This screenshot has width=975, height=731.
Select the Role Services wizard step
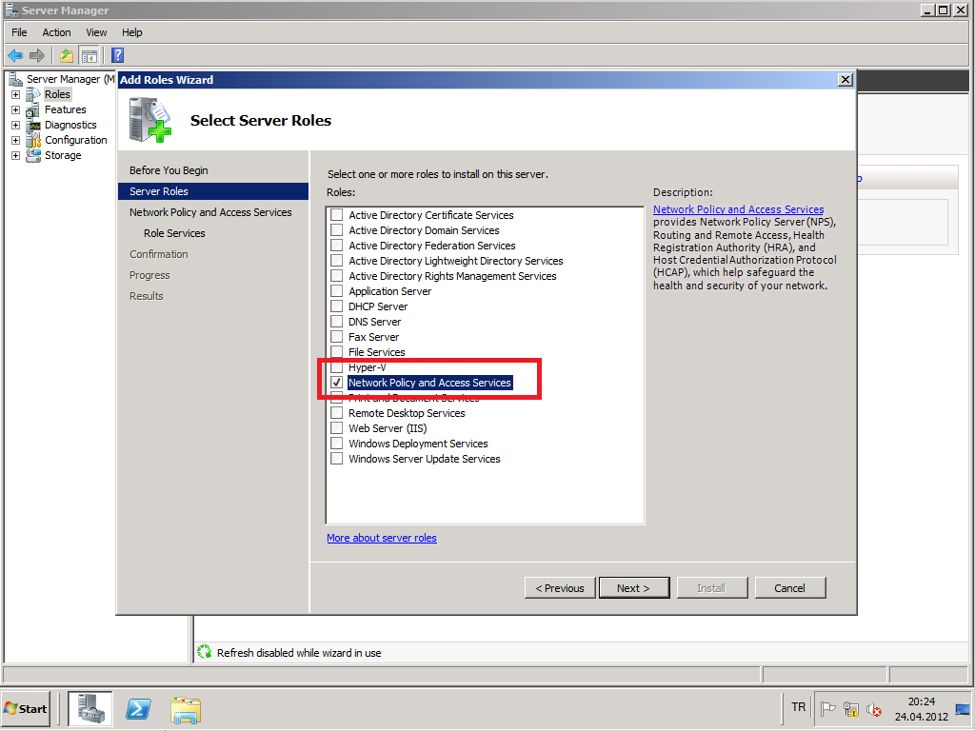point(174,233)
